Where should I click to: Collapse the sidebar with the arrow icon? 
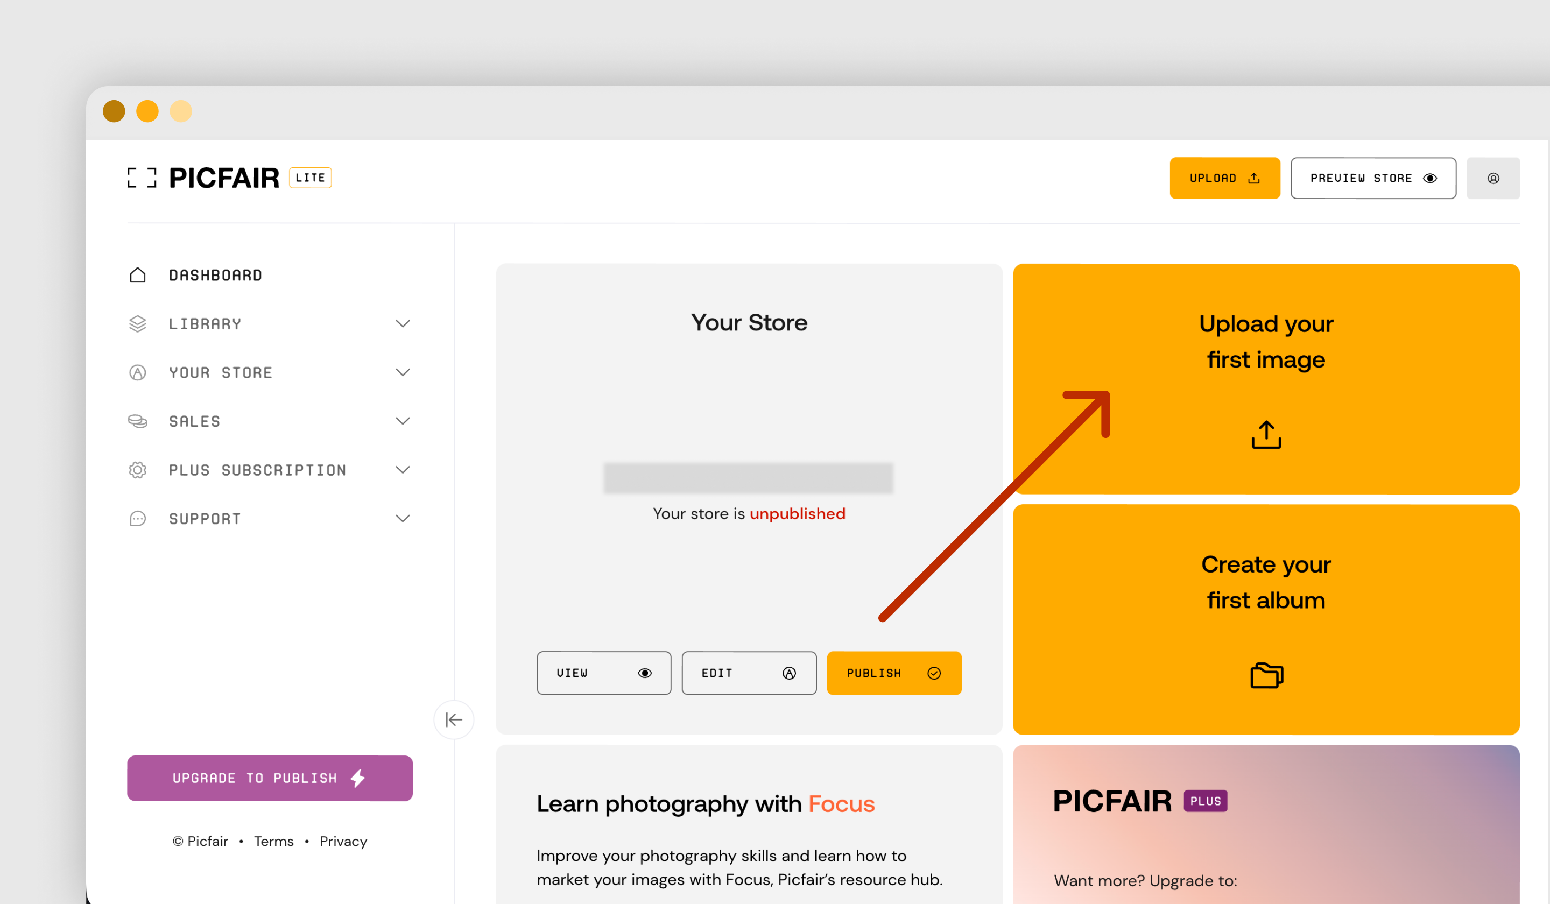point(454,719)
